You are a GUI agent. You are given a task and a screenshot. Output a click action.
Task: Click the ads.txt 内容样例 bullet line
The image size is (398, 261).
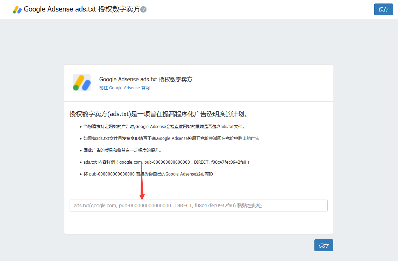click(x=166, y=162)
